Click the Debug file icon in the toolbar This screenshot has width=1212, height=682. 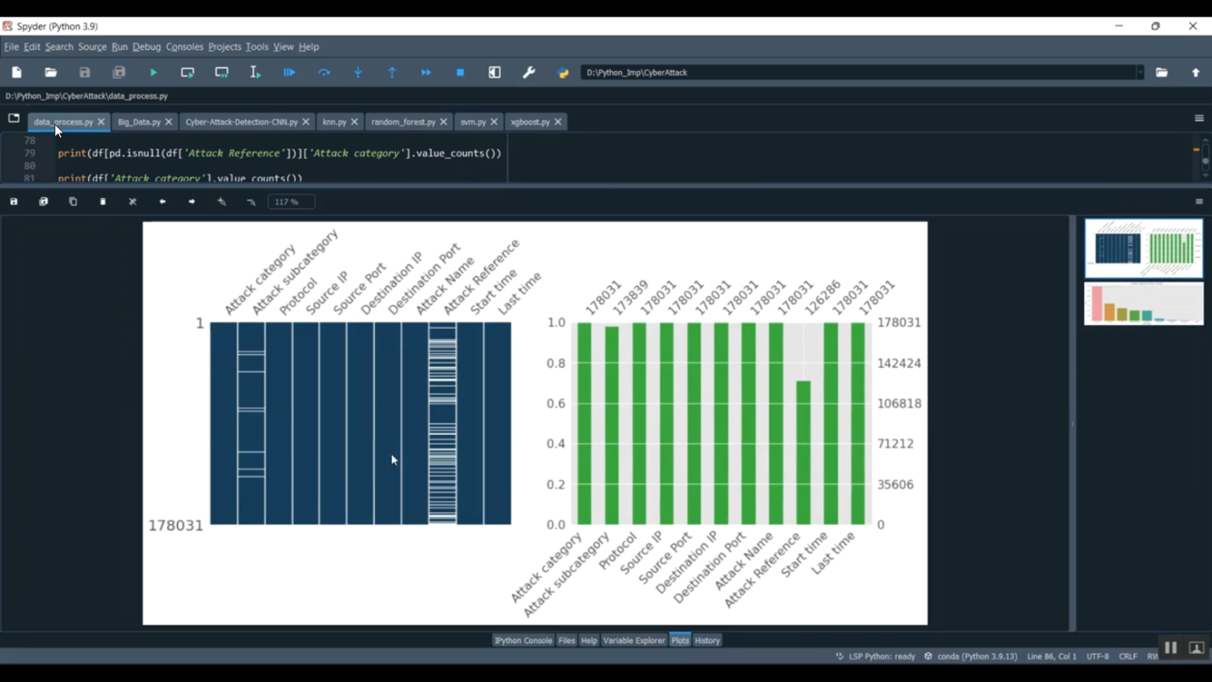[289, 73]
